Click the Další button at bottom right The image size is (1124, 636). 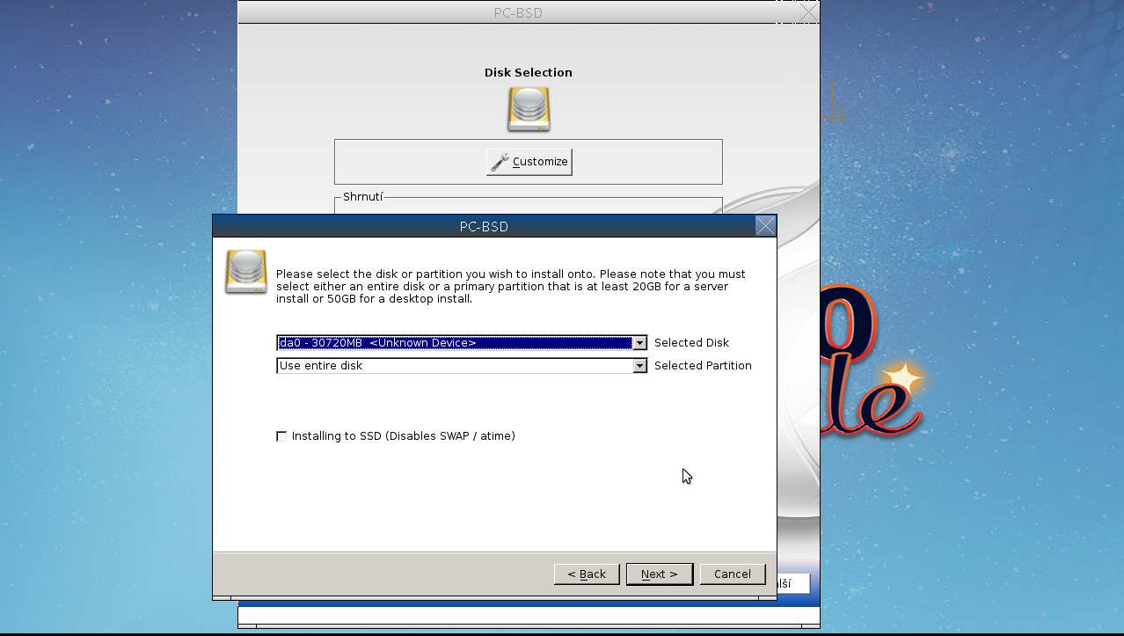pyautogui.click(x=792, y=582)
